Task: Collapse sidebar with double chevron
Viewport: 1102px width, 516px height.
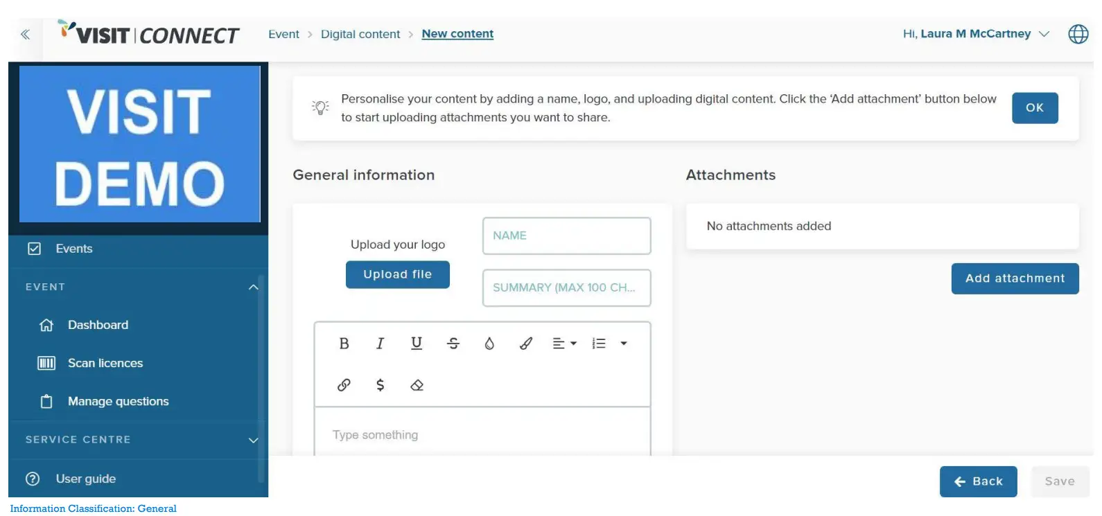Action: click(26, 34)
